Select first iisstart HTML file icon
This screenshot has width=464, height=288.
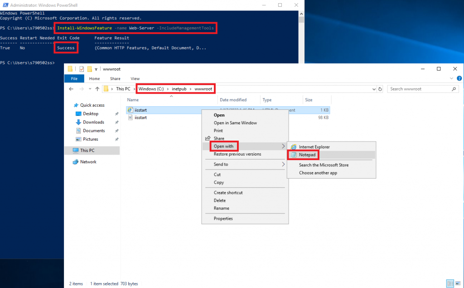click(130, 110)
